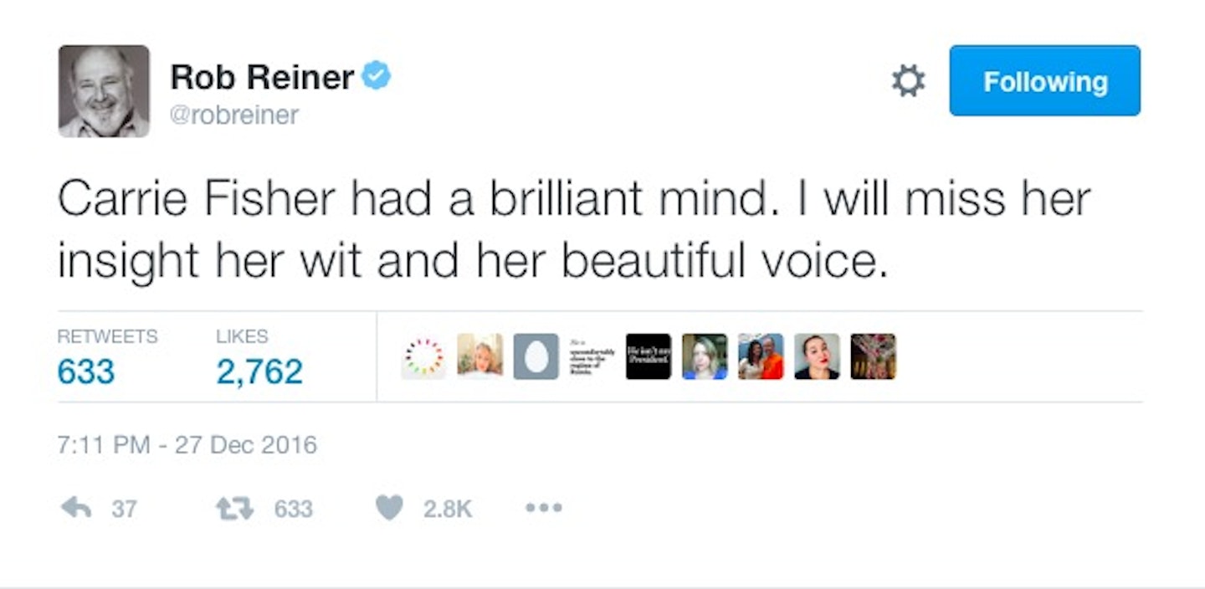Like the tweet with heart icon

(388, 507)
